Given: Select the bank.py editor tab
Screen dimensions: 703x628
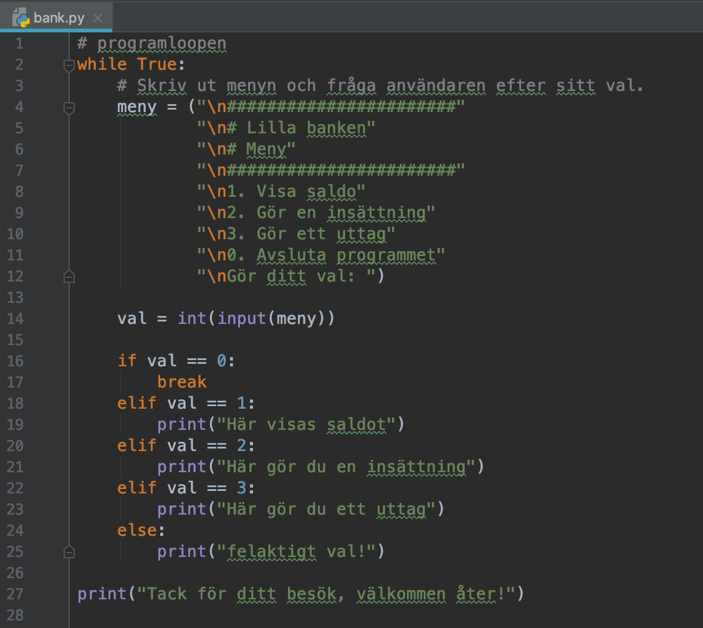Looking at the screenshot, I should (x=59, y=17).
